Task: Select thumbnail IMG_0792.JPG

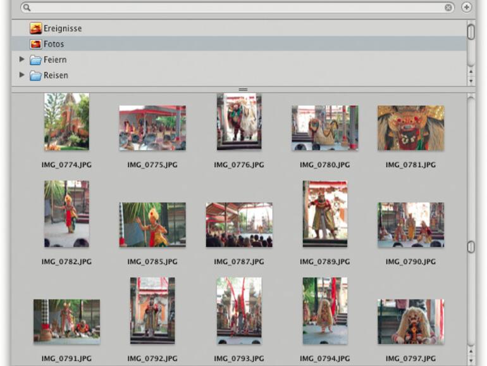Action: click(152, 311)
